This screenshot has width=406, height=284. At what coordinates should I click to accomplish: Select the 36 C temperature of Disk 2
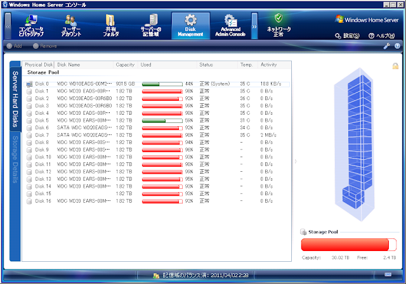(245, 98)
